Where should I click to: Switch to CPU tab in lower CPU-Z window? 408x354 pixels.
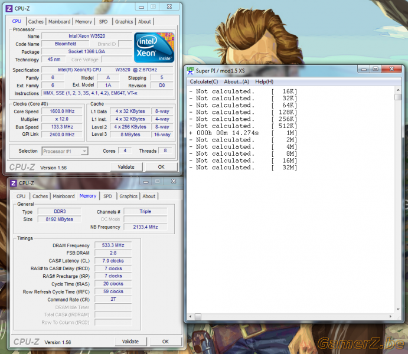21,196
